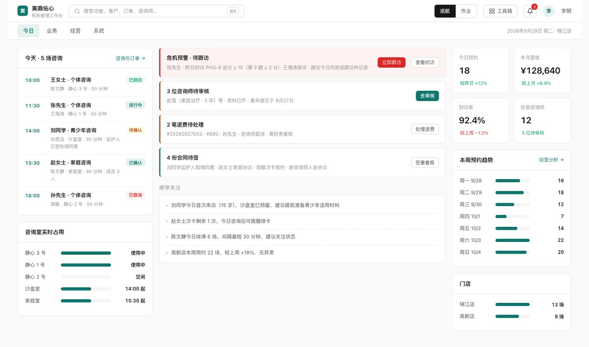The image size is (589, 347).
Task: Open the 工具箱 toolbox button
Action: coord(500,11)
